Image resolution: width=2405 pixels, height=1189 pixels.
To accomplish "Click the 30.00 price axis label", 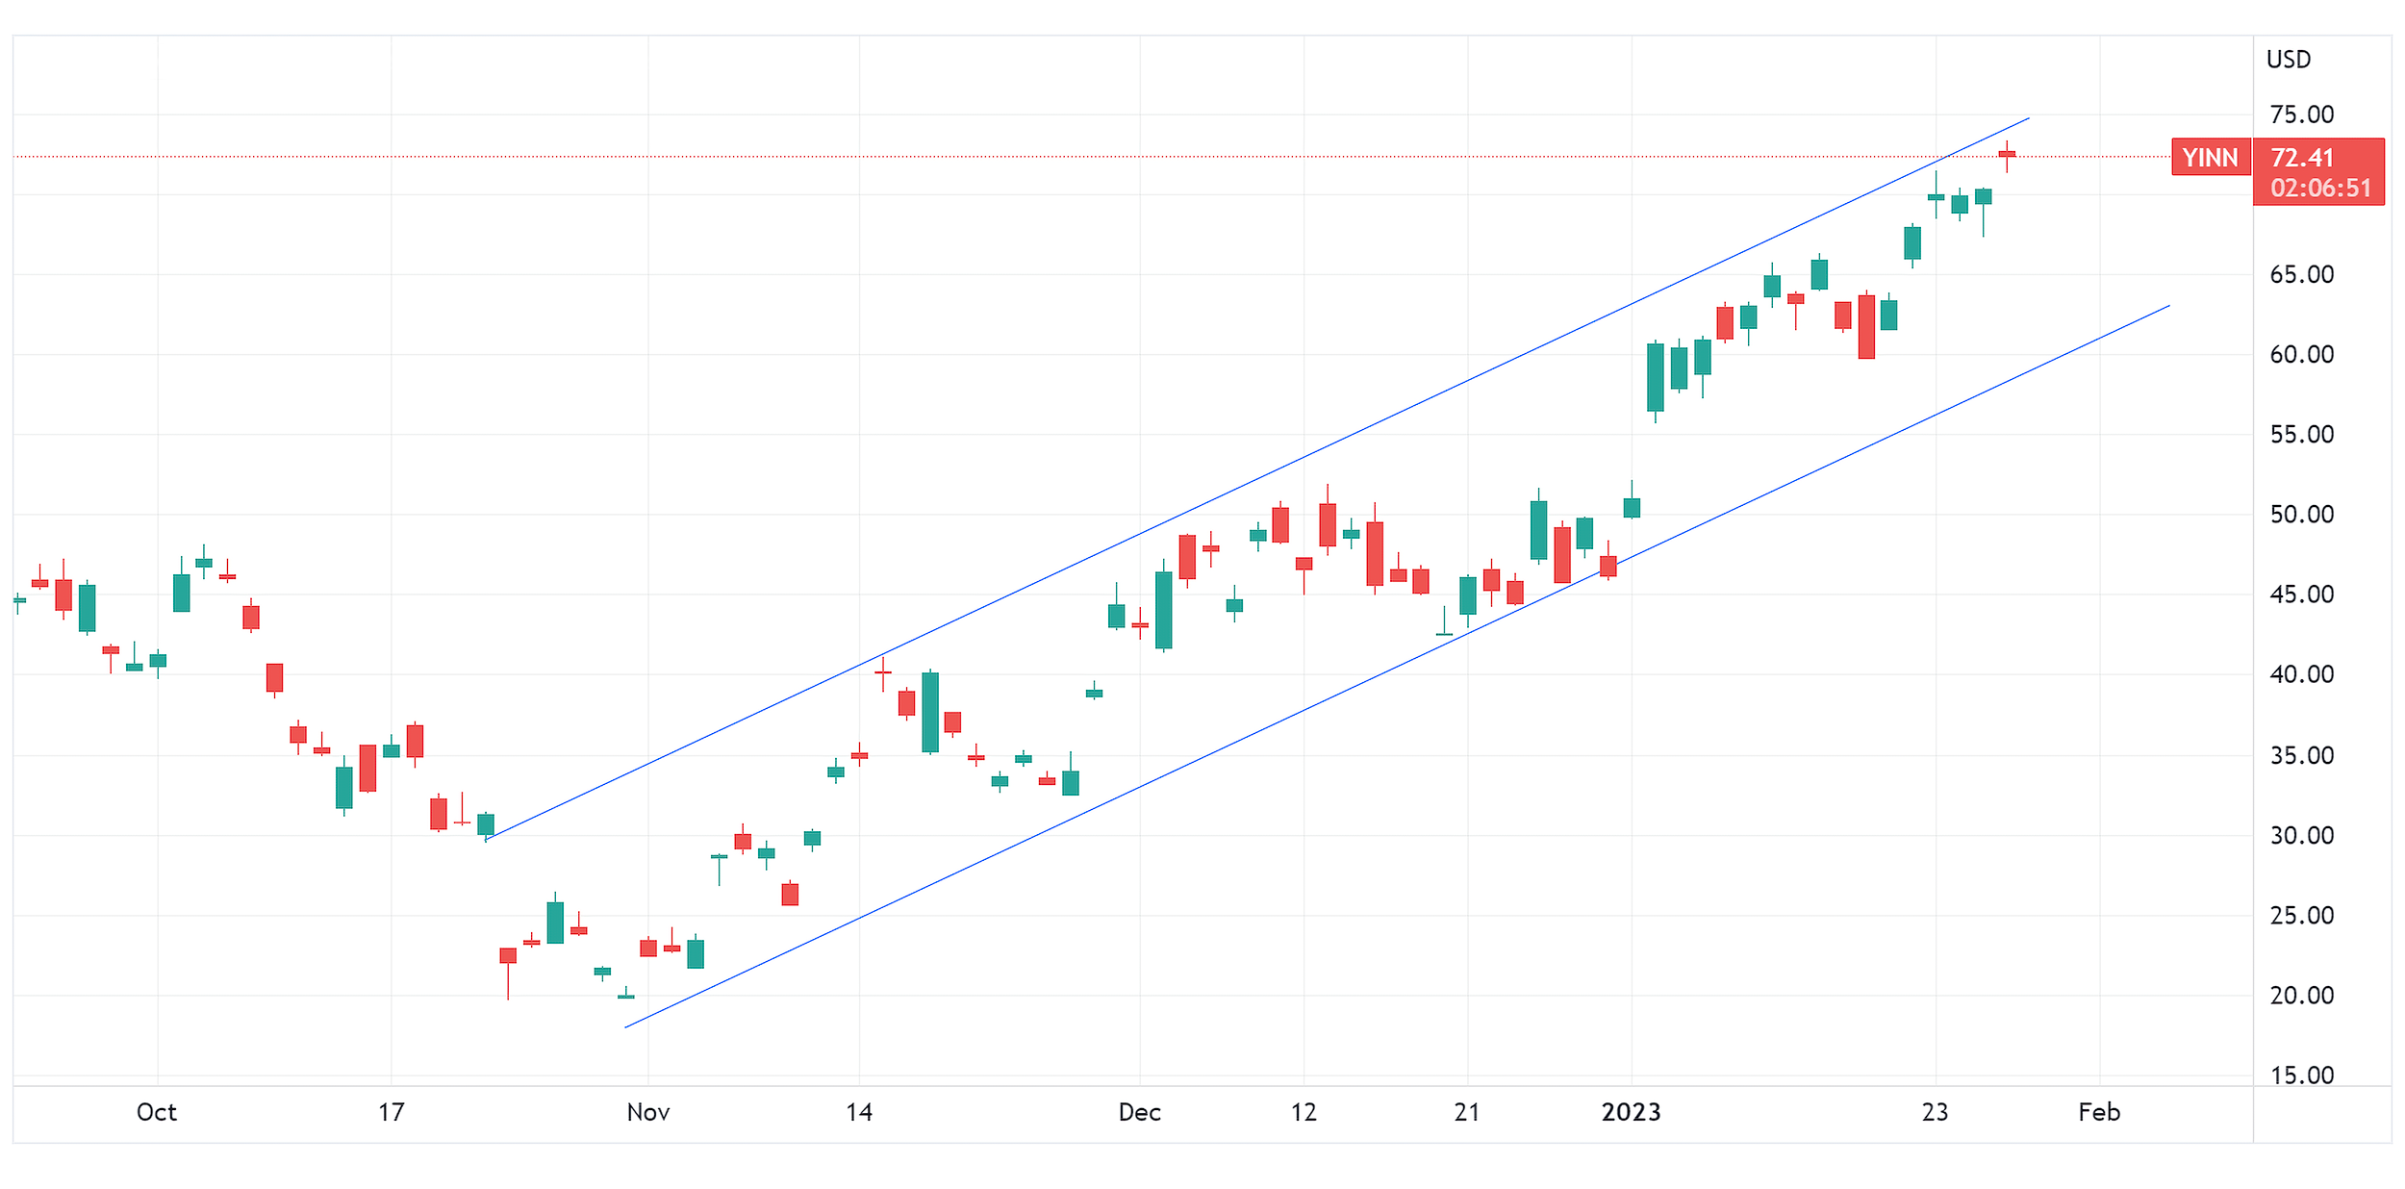I will point(2301,835).
